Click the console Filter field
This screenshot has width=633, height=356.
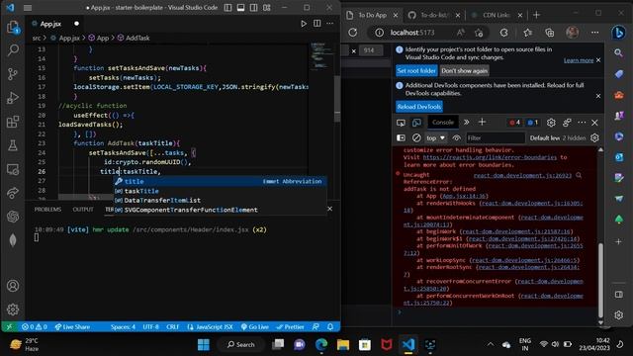tap(496, 138)
